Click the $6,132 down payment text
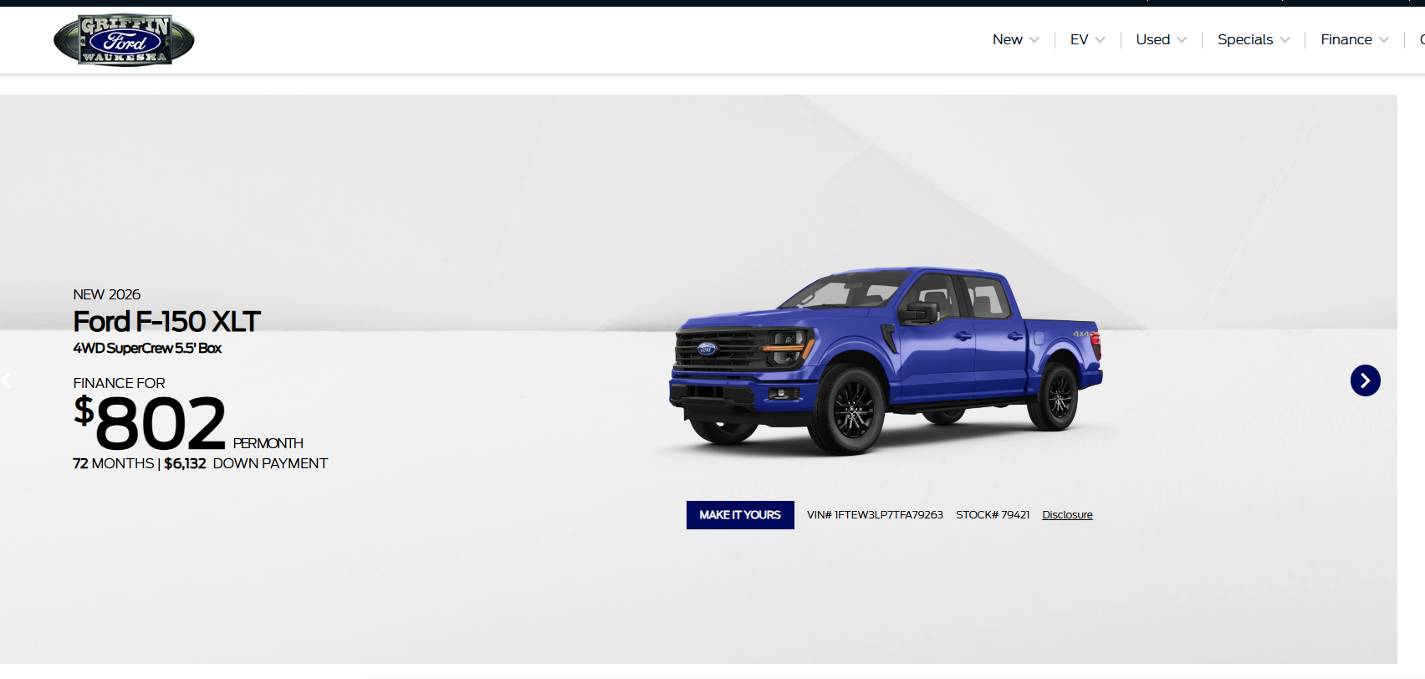The height and width of the screenshot is (679, 1425). tap(246, 463)
